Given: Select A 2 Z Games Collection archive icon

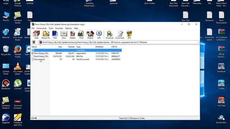Looking at the screenshot, I should click(x=221, y=35).
